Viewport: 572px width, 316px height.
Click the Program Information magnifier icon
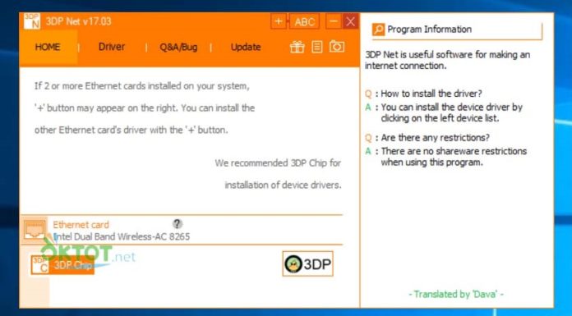pyautogui.click(x=378, y=30)
